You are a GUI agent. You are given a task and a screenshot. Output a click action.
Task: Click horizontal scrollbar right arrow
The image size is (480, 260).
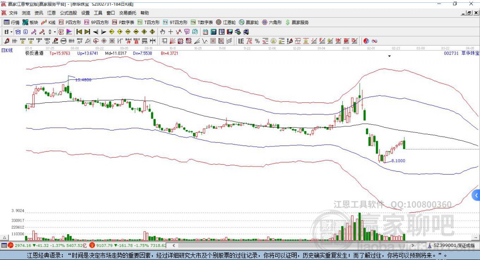412,245
